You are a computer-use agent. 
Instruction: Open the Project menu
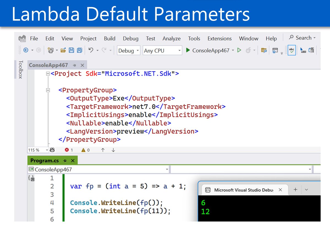88,39
